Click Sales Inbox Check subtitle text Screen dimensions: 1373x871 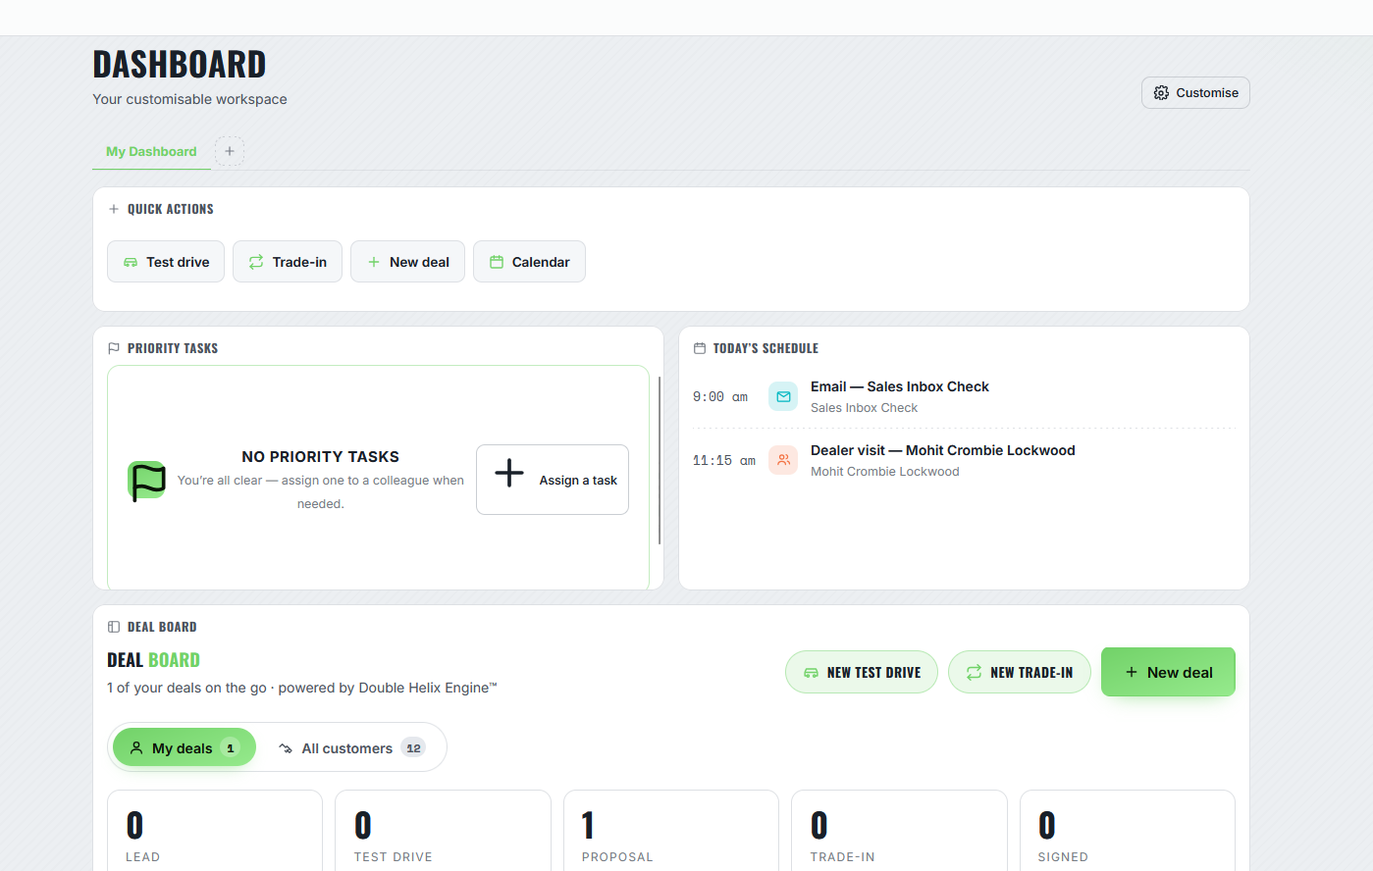864,408
